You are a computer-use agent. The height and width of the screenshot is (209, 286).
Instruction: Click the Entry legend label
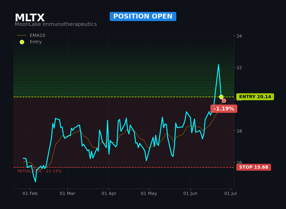point(35,42)
